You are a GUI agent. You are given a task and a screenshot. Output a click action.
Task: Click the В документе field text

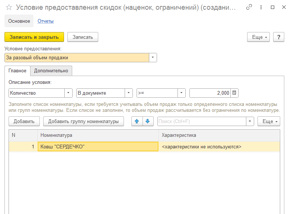coord(92,93)
